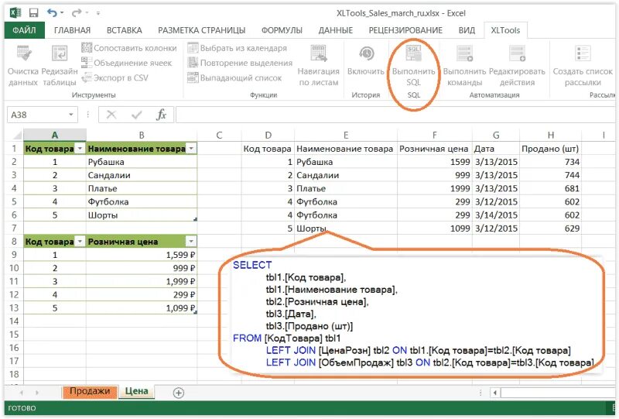Image resolution: width=619 pixels, height=419 pixels.
Task: Click cell H2 with value 734
Action: (550, 162)
